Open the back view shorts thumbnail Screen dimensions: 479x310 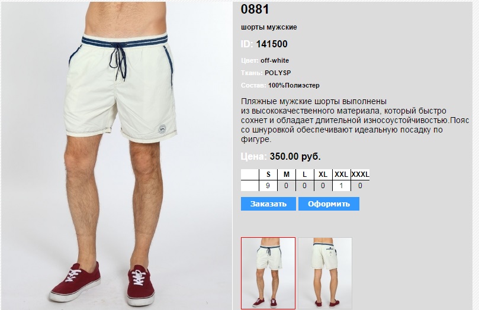[325, 273]
